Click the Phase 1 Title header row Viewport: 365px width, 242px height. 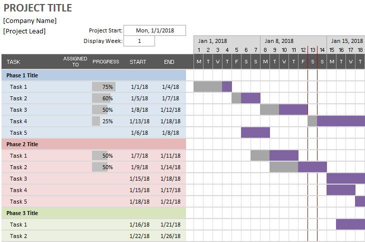point(94,75)
